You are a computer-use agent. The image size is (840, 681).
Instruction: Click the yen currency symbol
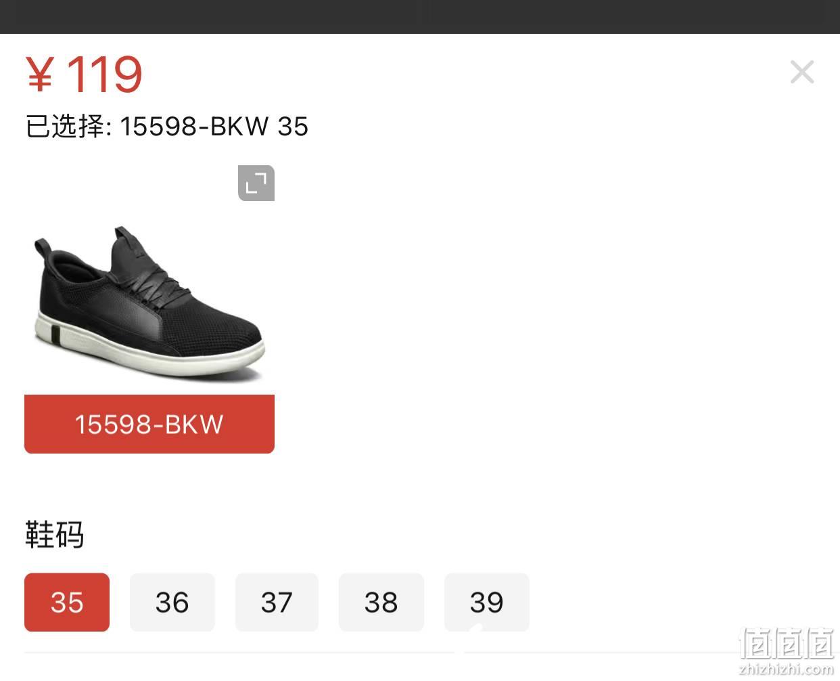coord(39,75)
